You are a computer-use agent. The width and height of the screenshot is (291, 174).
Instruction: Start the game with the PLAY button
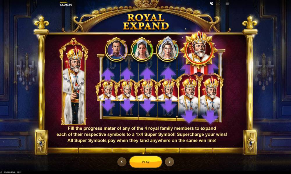tap(145, 162)
